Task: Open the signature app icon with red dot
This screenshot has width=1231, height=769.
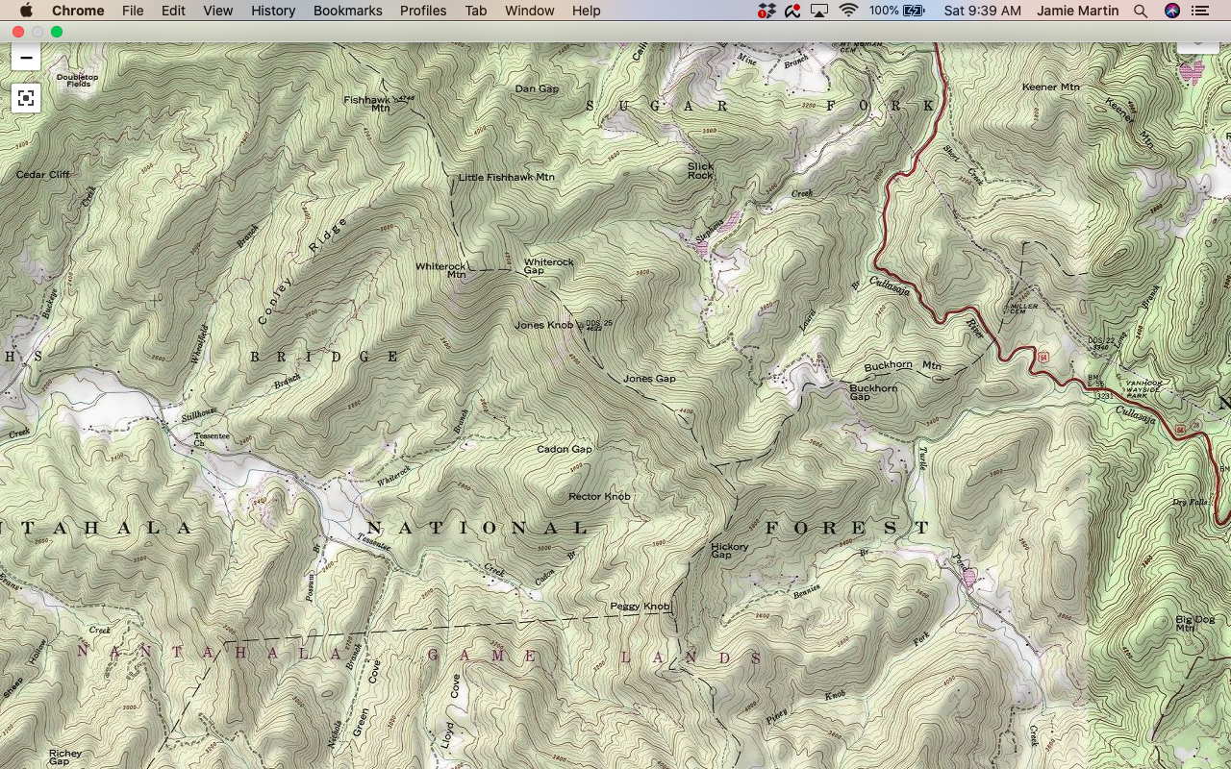Action: [792, 11]
